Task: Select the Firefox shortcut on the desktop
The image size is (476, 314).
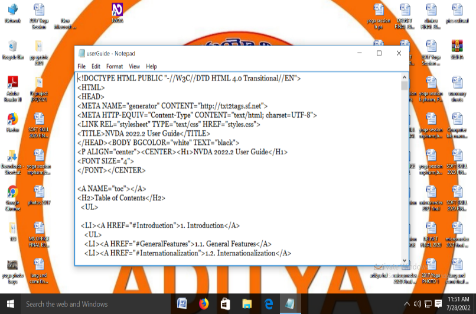Action: (13, 122)
